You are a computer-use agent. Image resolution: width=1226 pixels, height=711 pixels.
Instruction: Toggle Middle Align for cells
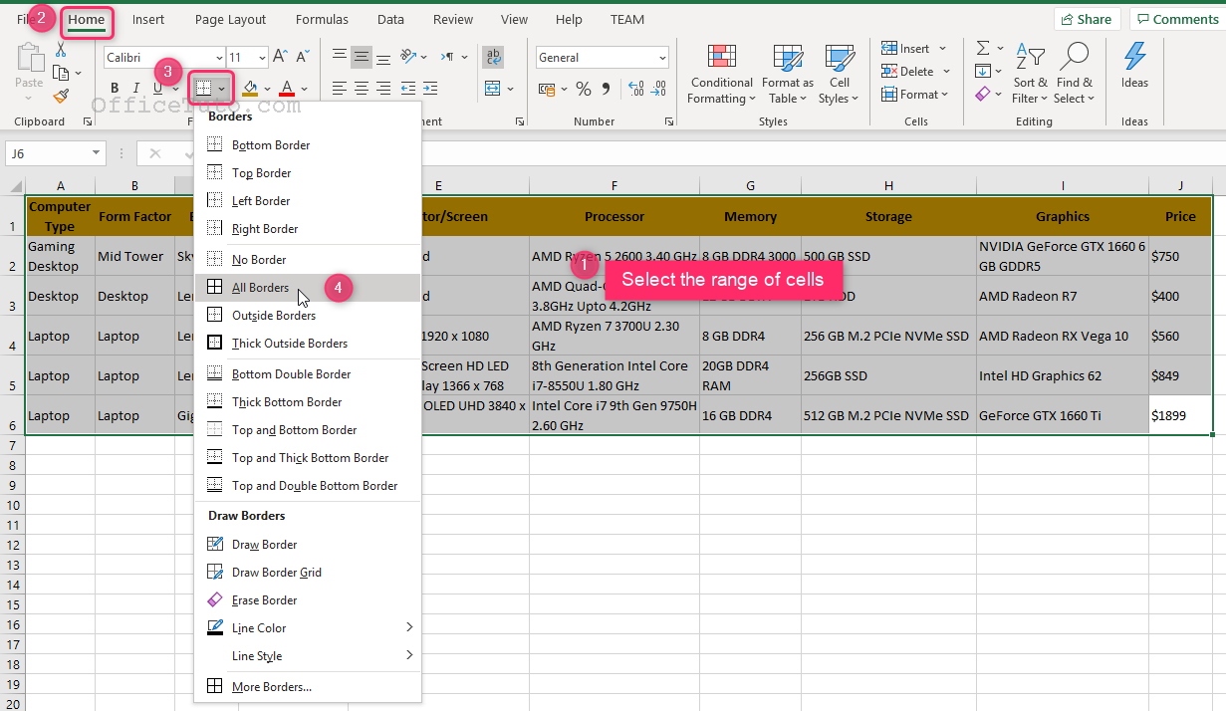[362, 57]
